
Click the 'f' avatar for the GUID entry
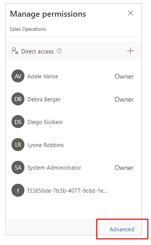point(18,190)
